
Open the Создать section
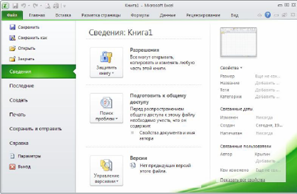click(18, 100)
